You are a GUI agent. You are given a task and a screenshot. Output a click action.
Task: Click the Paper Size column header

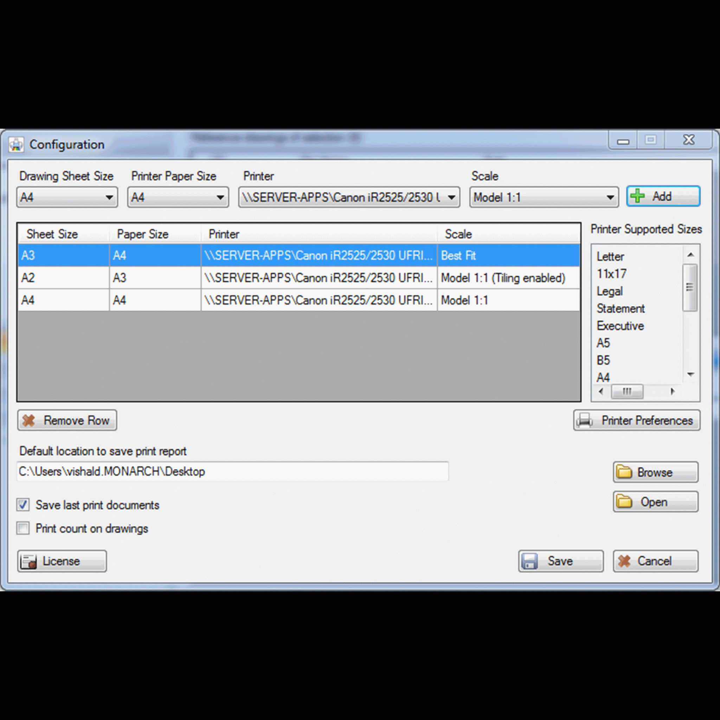(x=155, y=234)
